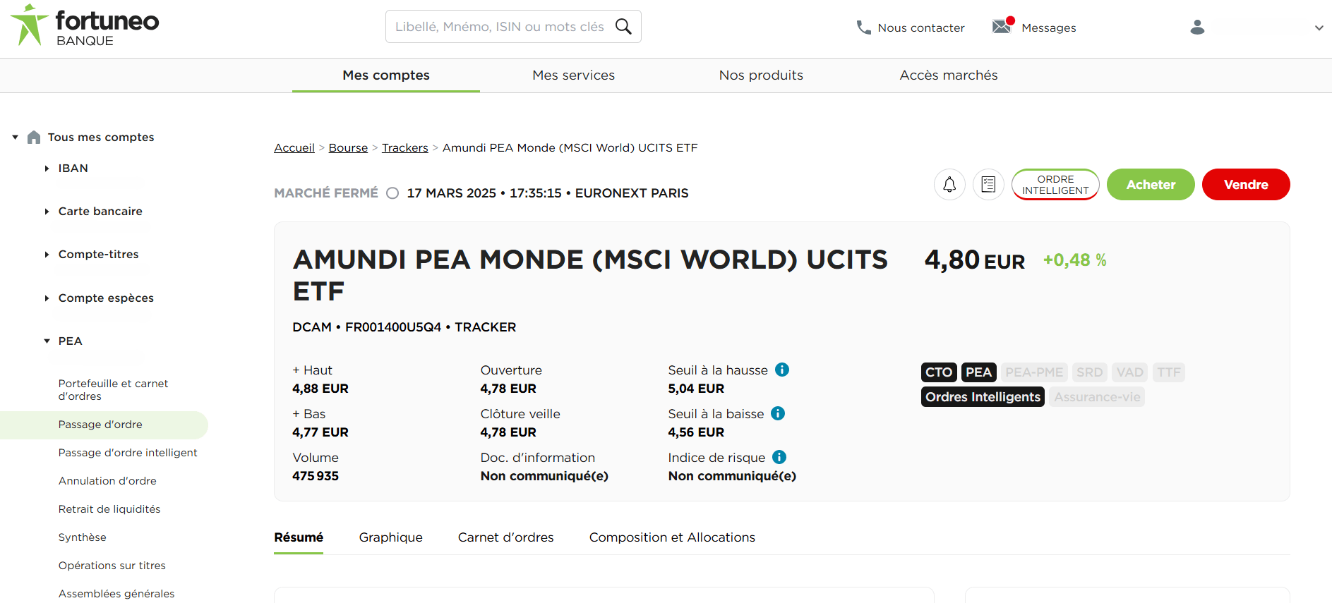1332x603 pixels.
Task: Click the search magnifier icon
Action: point(623,27)
